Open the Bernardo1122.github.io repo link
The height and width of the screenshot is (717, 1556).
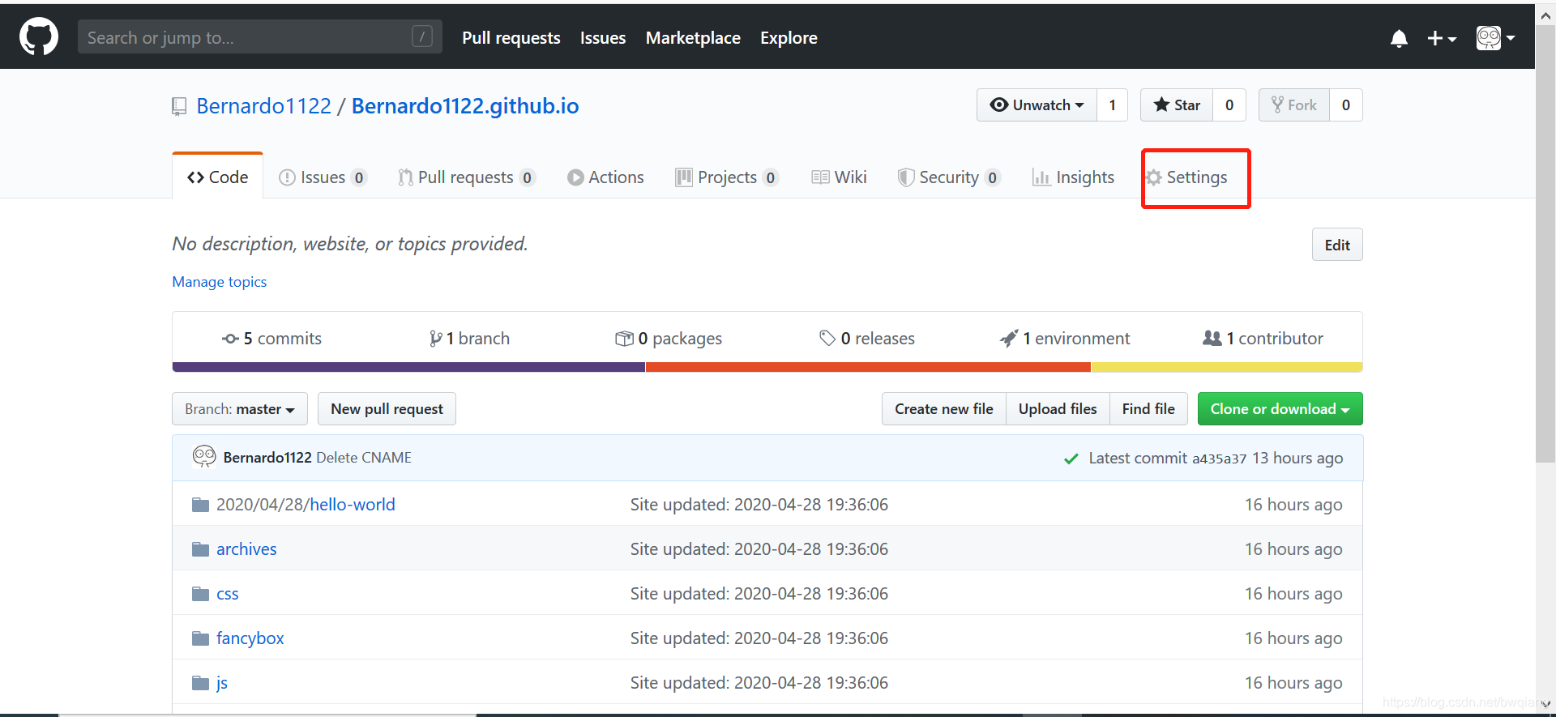(465, 106)
